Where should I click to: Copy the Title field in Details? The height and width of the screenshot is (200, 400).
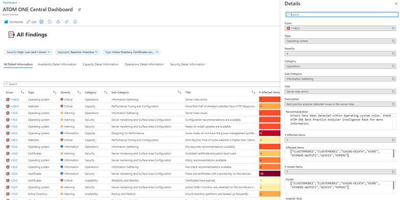tap(393, 92)
